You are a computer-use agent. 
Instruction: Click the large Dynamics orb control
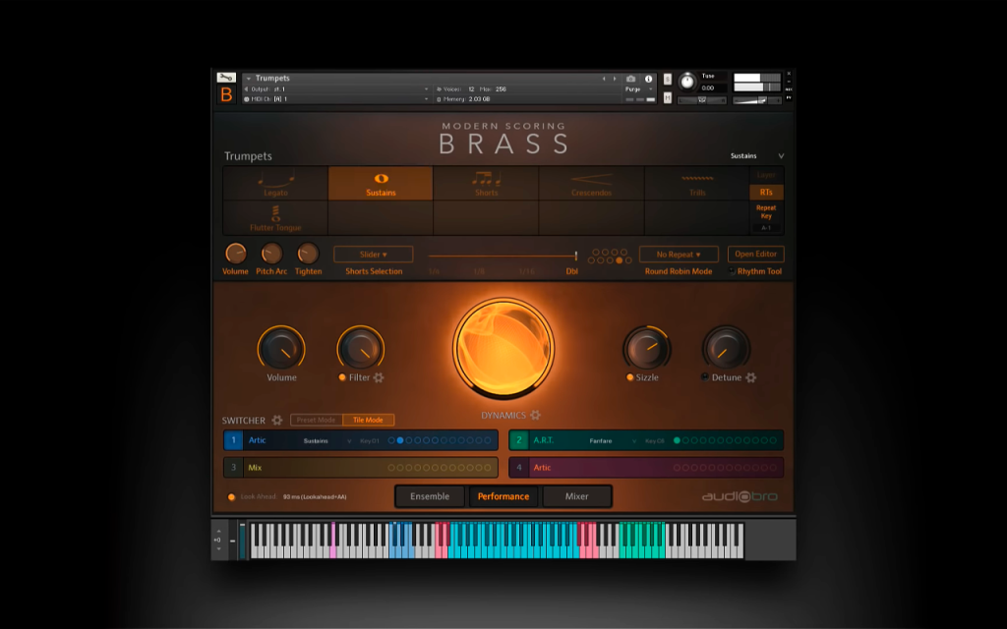(503, 347)
